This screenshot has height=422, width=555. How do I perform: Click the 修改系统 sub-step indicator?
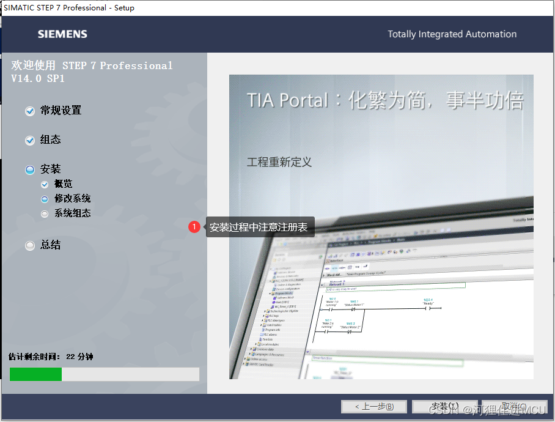click(x=45, y=199)
